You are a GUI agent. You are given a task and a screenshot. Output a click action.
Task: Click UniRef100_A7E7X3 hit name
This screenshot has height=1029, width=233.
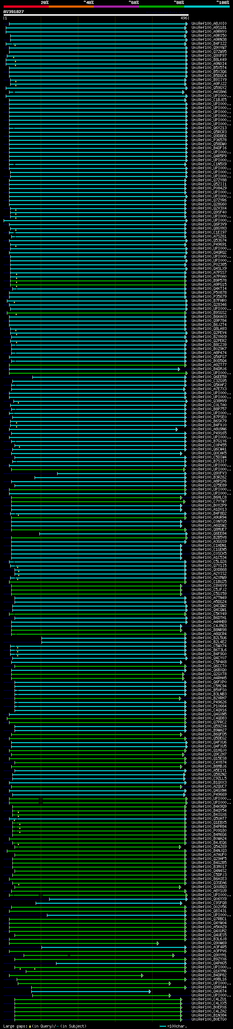pyautogui.click(x=209, y=389)
